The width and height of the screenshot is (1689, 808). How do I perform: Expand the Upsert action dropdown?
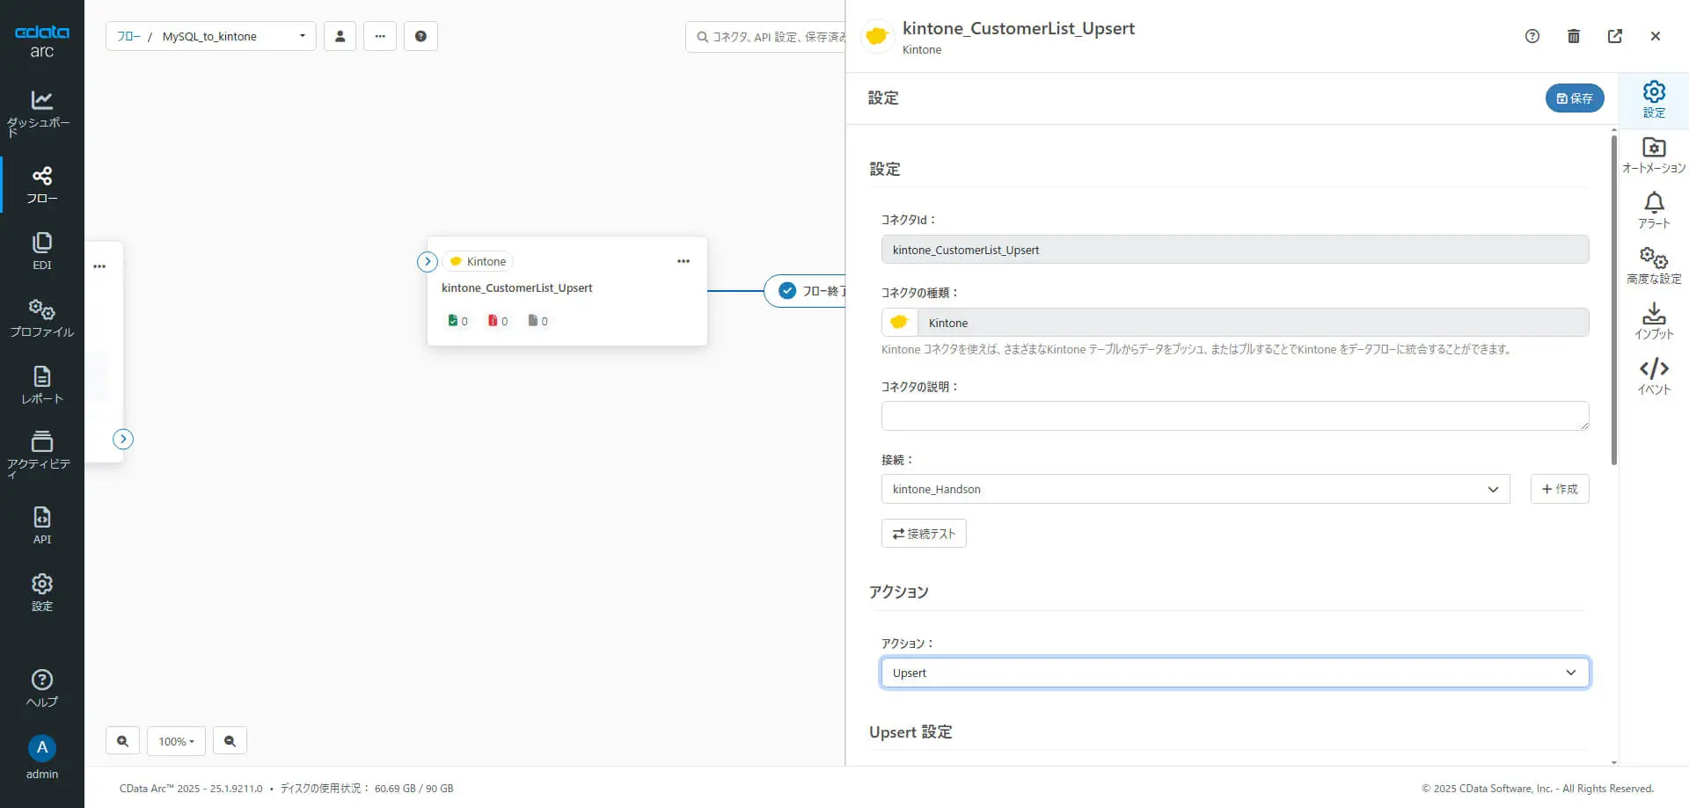point(1234,673)
